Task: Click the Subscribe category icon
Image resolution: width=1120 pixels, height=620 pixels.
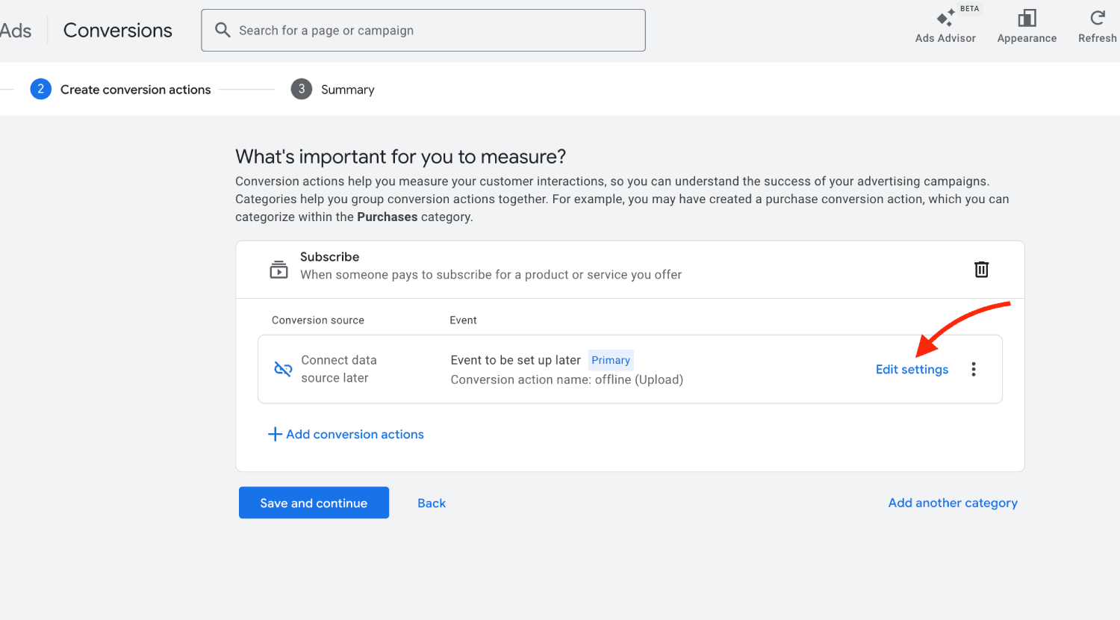Action: 279,269
